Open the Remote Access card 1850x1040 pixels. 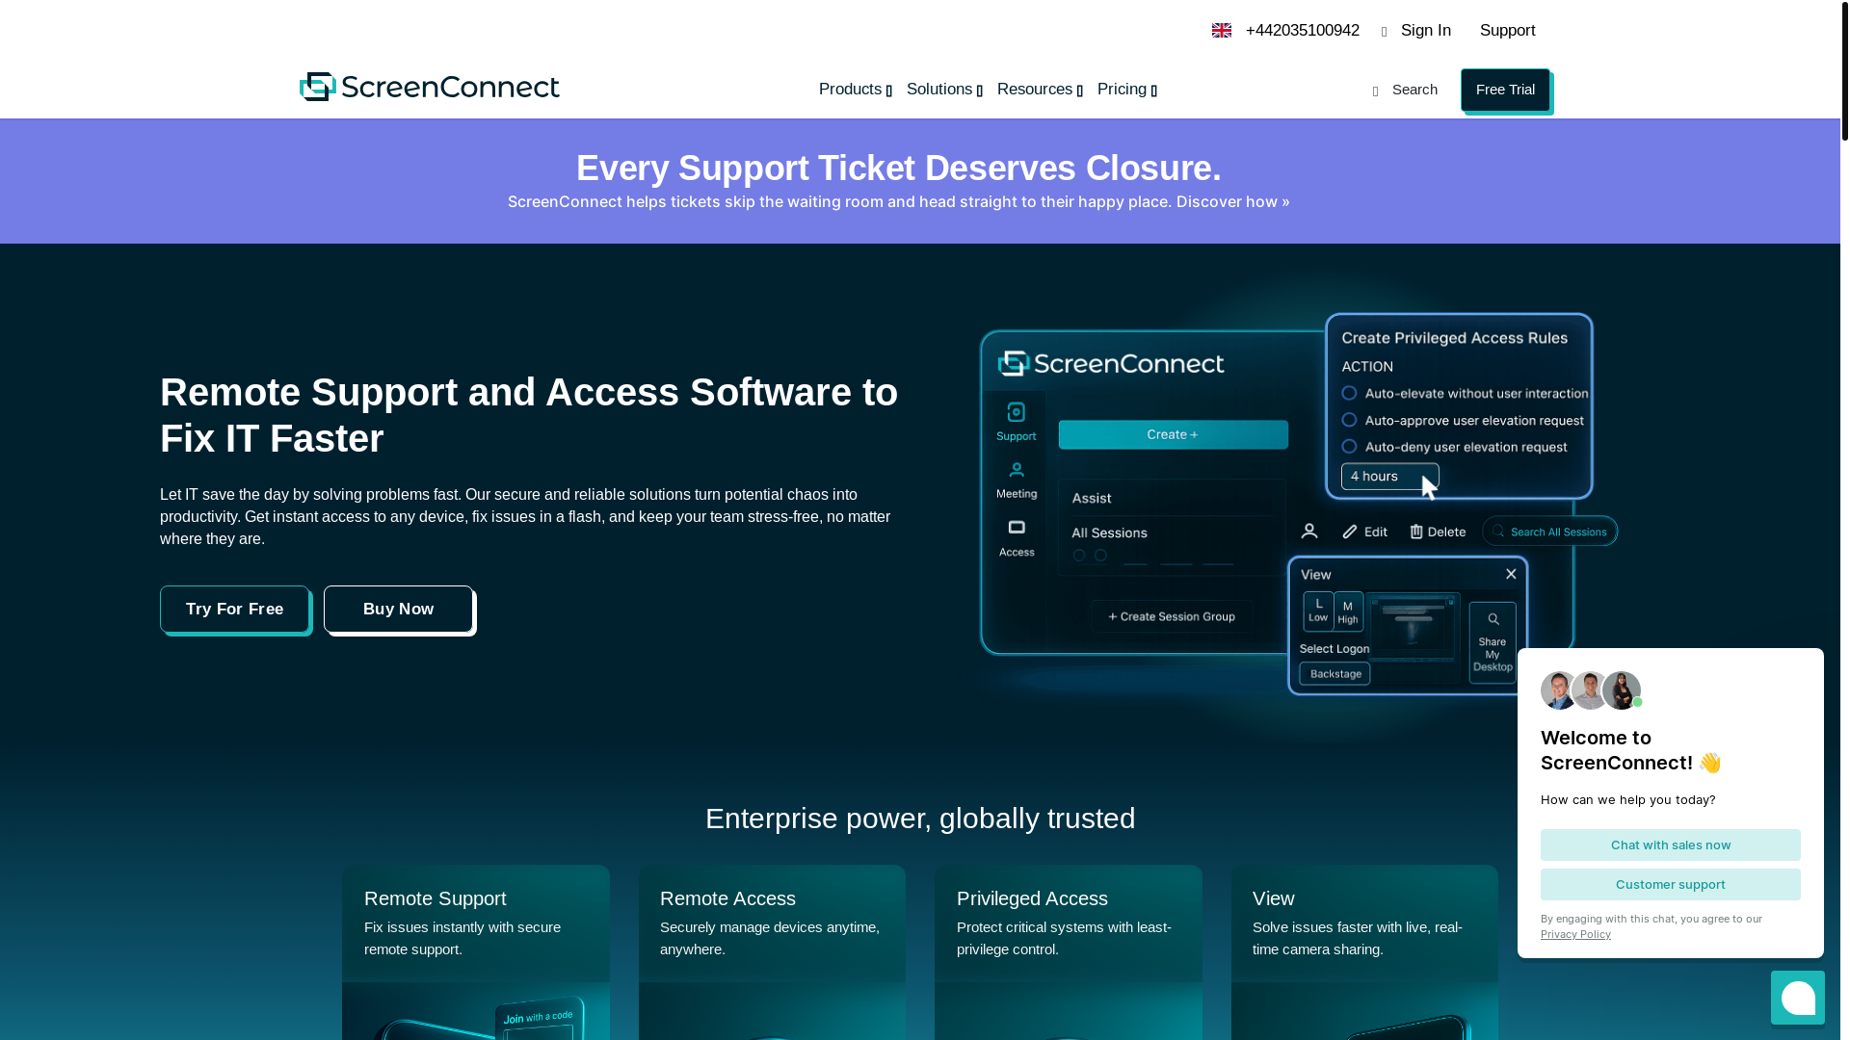click(x=772, y=951)
